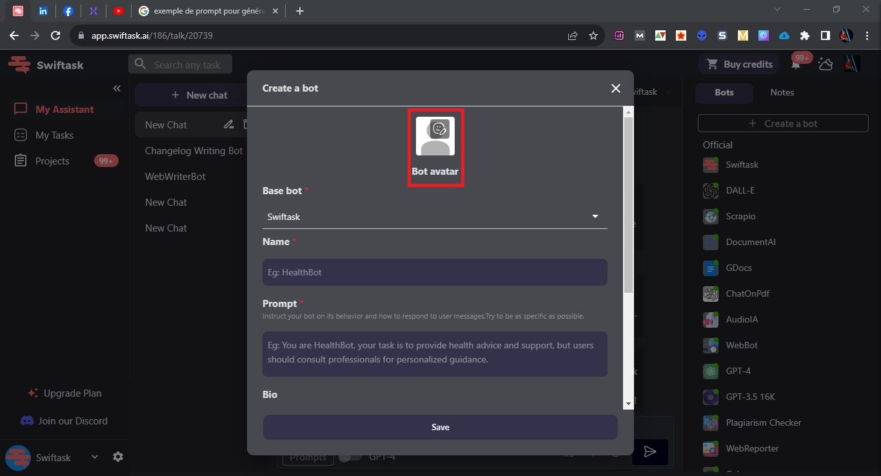
Task: Click the edit pencil next to New Chat
Action: (x=228, y=124)
